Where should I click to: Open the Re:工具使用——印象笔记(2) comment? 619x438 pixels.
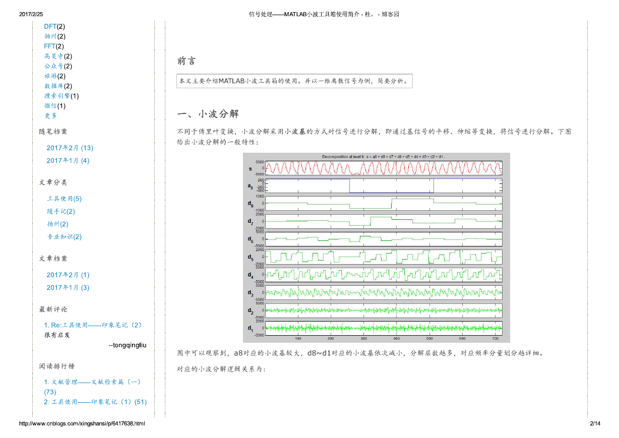pyautogui.click(x=93, y=325)
